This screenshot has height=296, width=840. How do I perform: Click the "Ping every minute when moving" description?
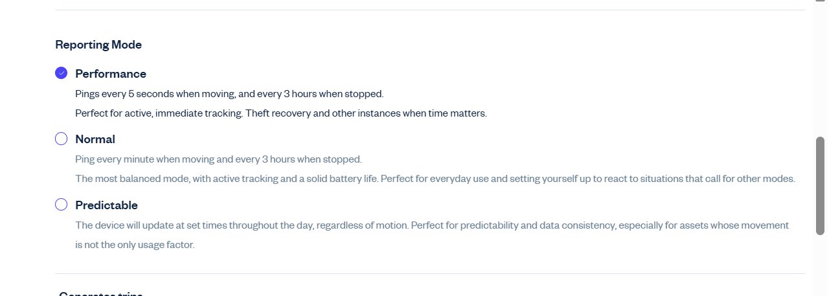point(218,159)
